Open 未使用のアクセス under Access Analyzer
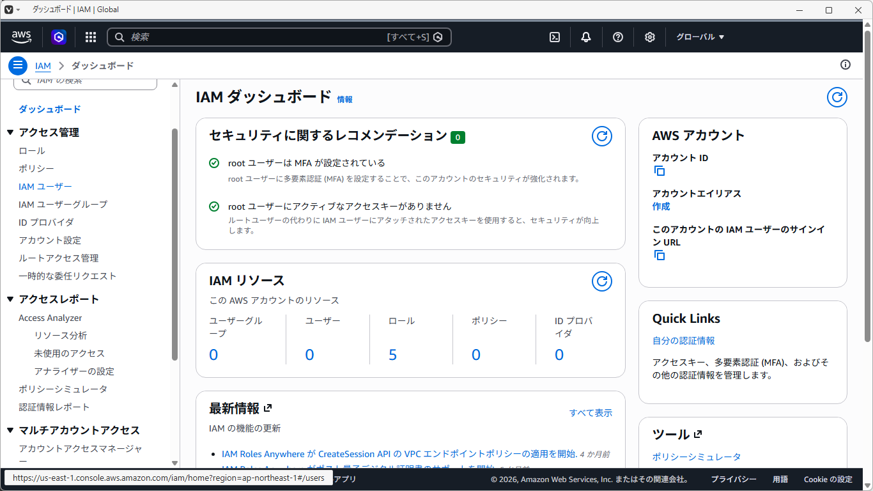The image size is (873, 491). [x=70, y=354]
